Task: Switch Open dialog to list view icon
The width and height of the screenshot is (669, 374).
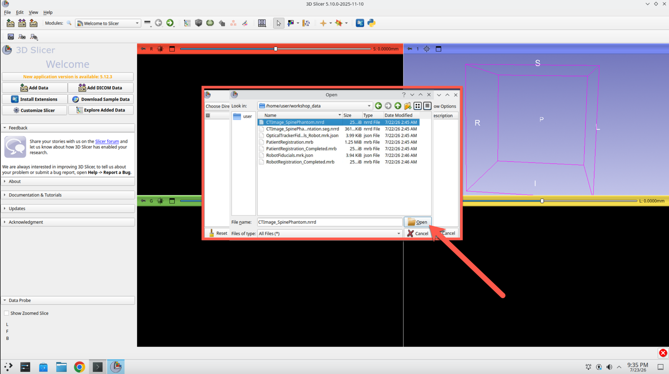Action: 418,106
